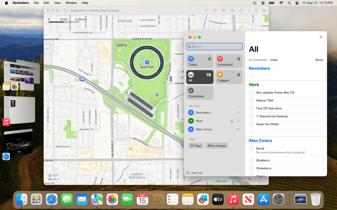Image resolution: width=337 pixels, height=210 pixels.
Task: Open Control Center in the menu bar
Action: 297,3
